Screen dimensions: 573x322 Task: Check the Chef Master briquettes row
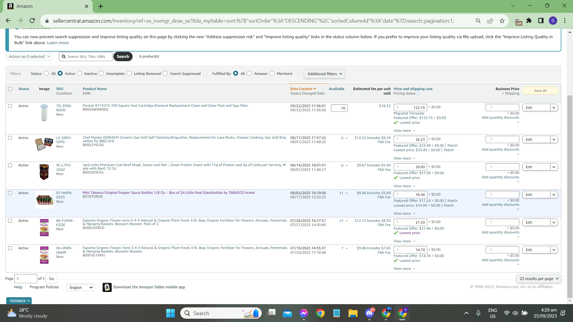point(10,138)
